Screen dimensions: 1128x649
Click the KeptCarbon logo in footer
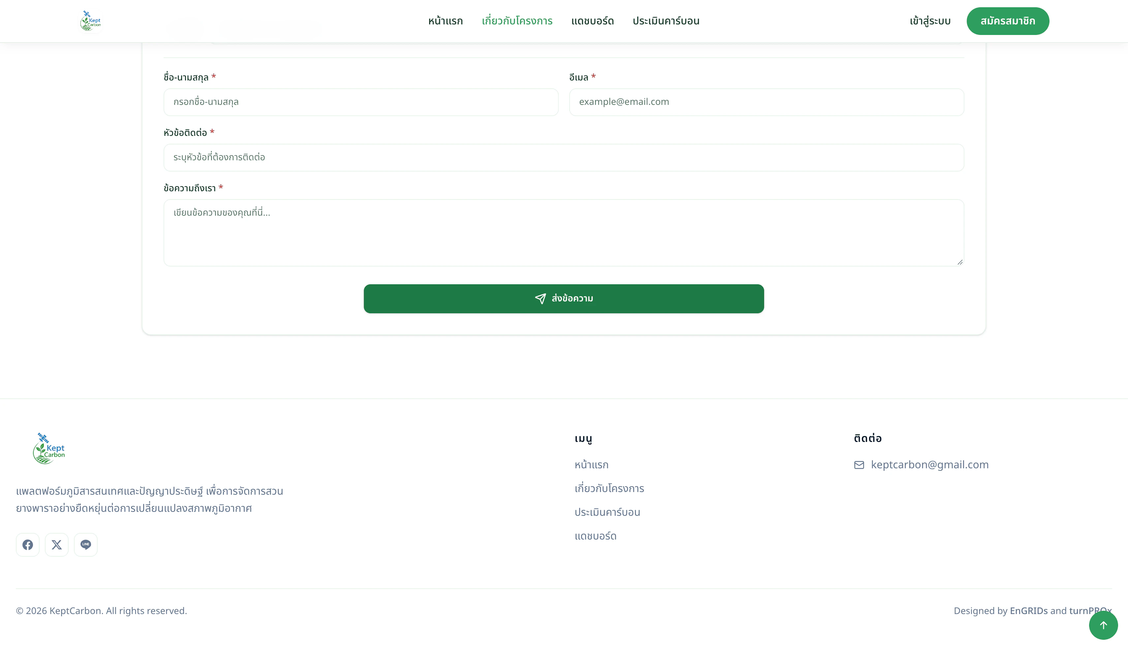click(x=49, y=448)
